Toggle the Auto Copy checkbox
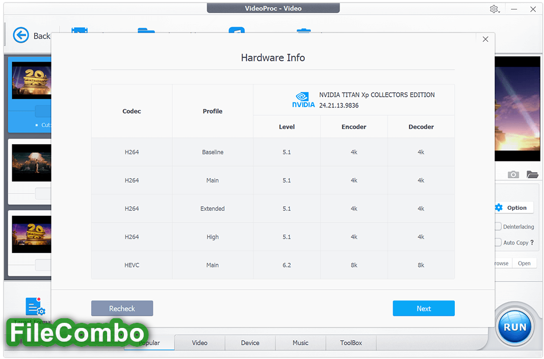This screenshot has height=359, width=544. [x=498, y=242]
